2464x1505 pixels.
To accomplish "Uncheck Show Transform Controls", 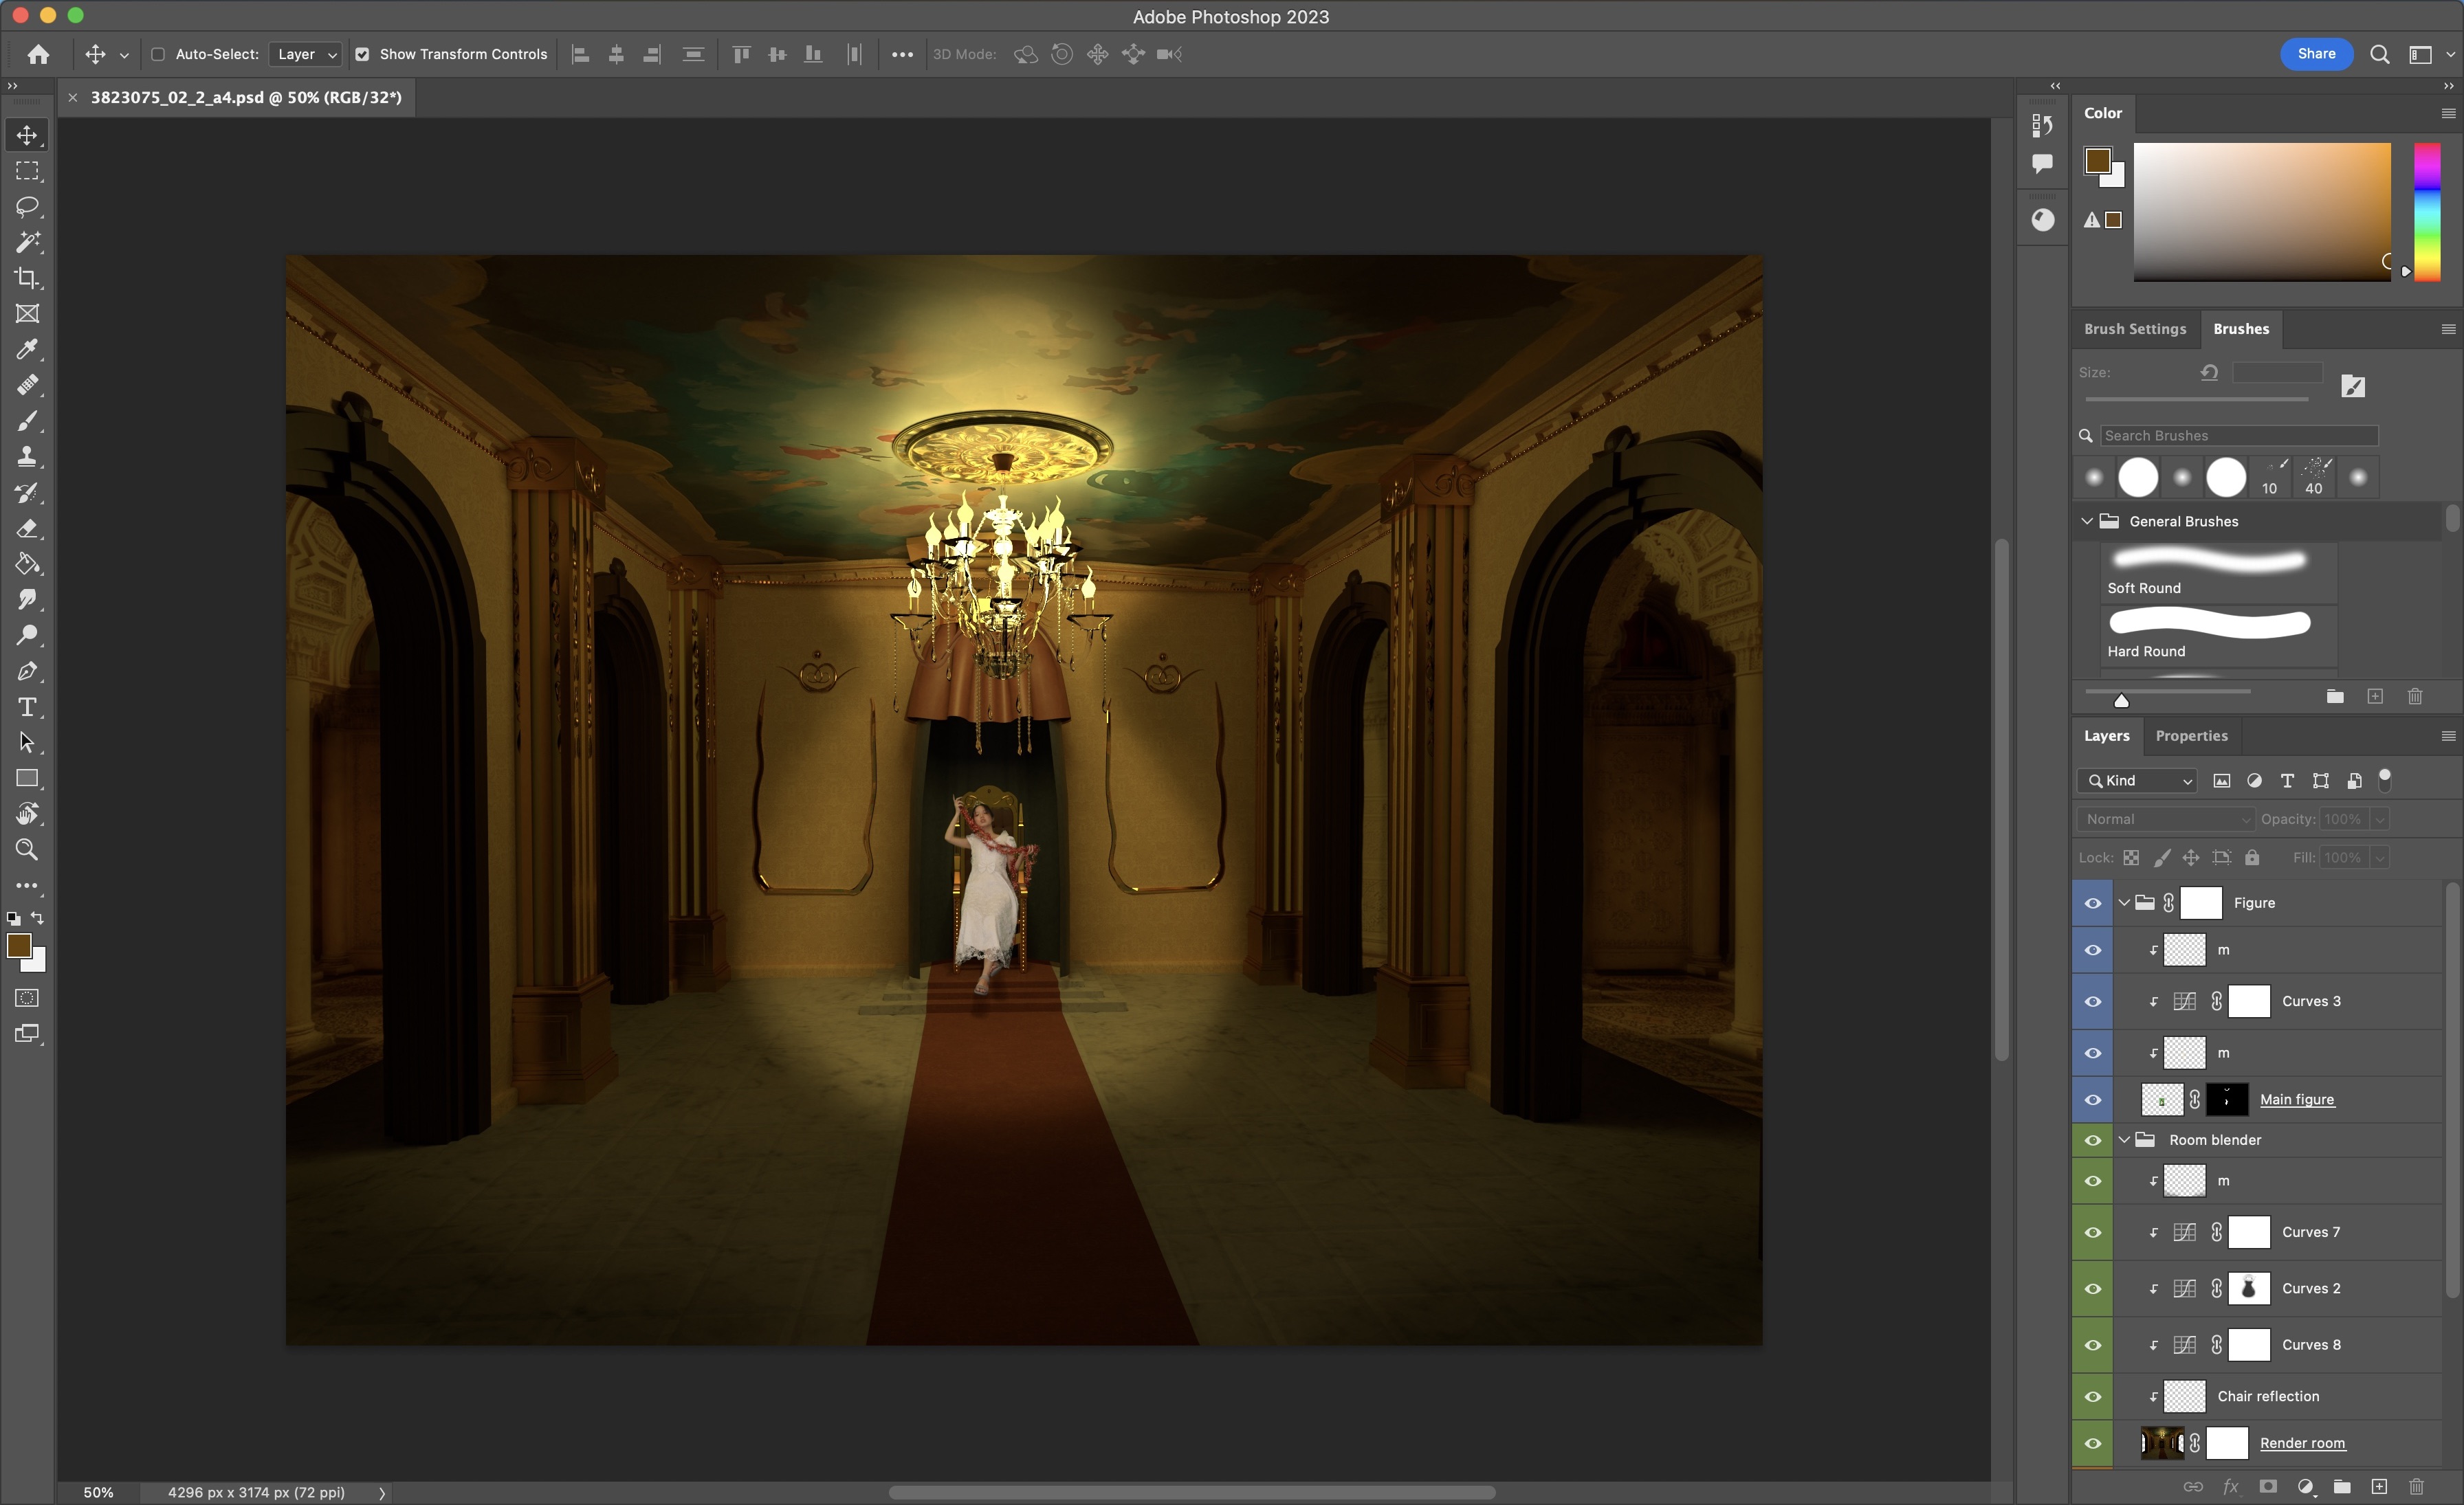I will point(362,54).
